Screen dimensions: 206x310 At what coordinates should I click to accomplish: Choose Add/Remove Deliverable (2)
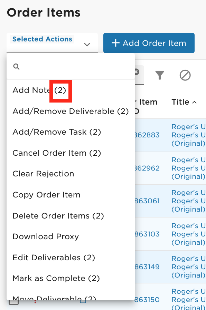click(x=71, y=111)
